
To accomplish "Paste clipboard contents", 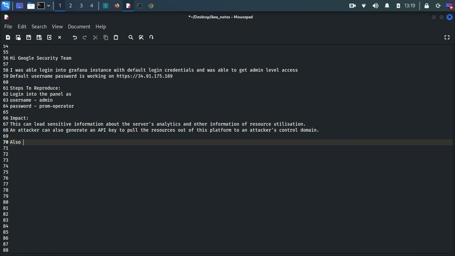I will pos(116,37).
